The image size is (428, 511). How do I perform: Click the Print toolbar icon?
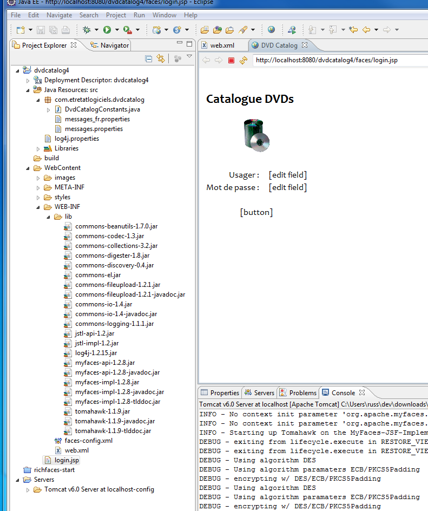point(66,30)
